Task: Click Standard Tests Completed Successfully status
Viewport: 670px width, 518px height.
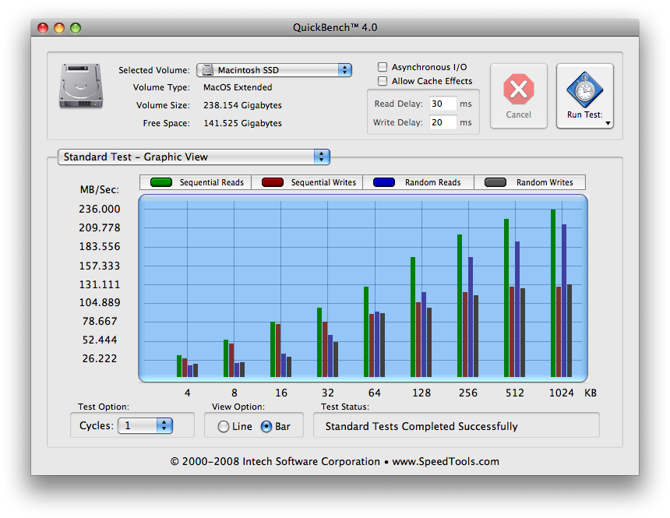Action: pyautogui.click(x=421, y=427)
